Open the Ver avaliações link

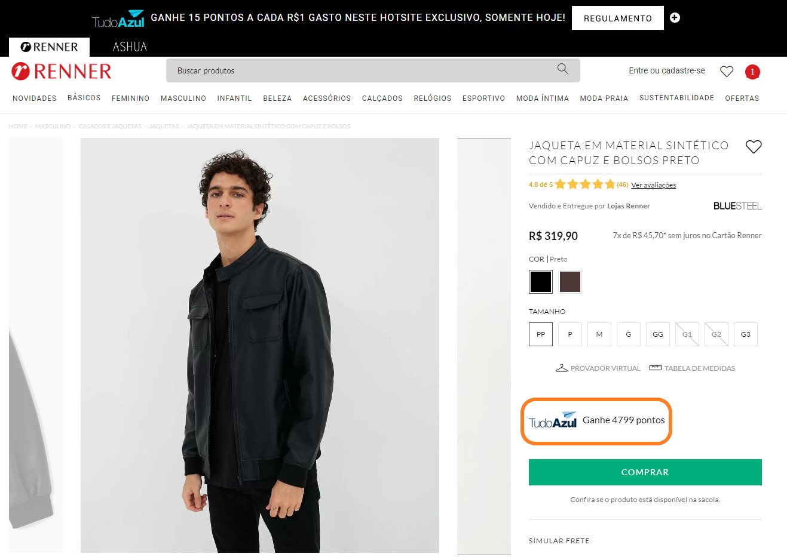(654, 185)
